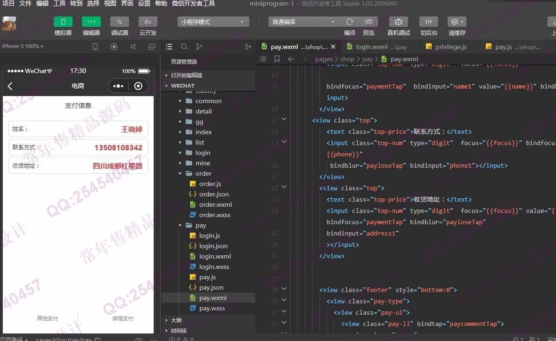Screen dimensions: 556x341
Task: Open the 项目 menu
Action: click(8, 4)
